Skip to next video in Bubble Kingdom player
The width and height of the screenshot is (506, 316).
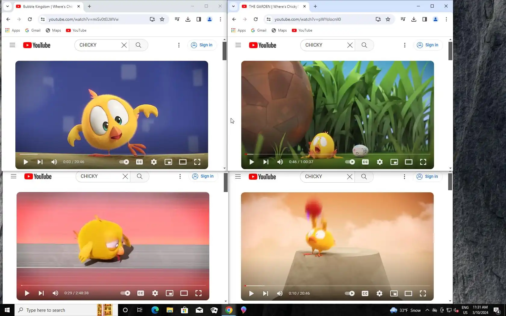click(x=40, y=162)
